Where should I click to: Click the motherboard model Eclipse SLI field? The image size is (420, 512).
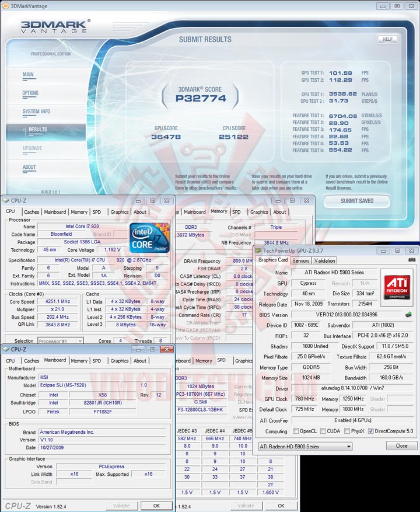coord(80,385)
